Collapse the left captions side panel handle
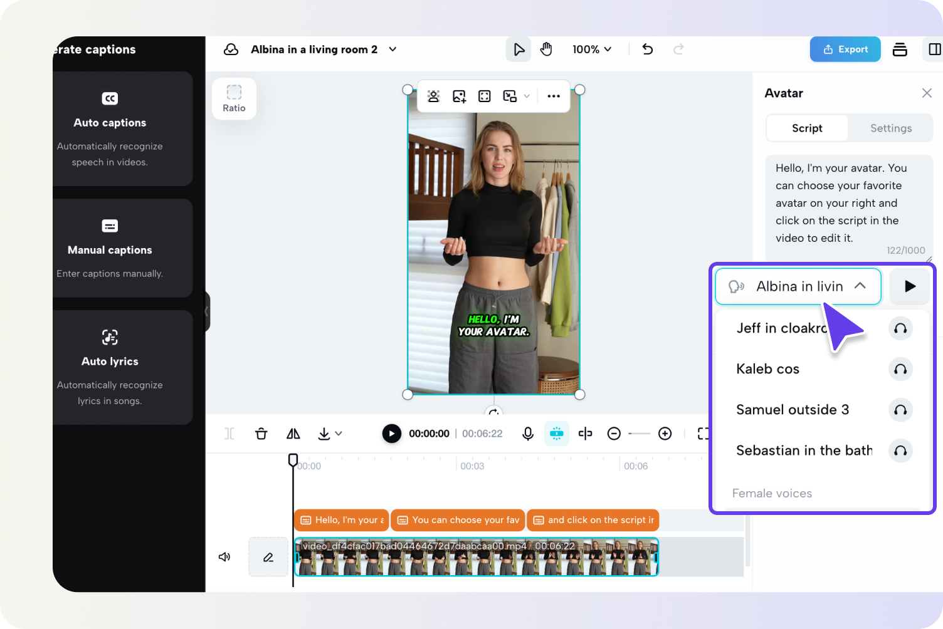The height and width of the screenshot is (629, 943). [x=206, y=311]
